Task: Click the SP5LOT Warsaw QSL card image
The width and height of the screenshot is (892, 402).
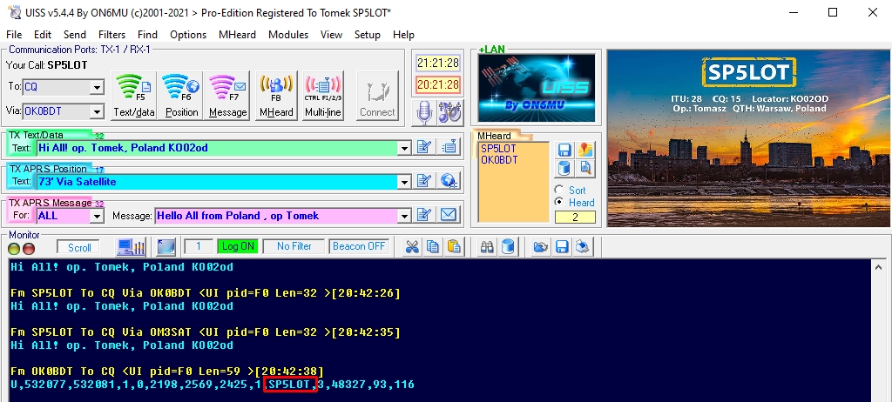Action: click(749, 138)
